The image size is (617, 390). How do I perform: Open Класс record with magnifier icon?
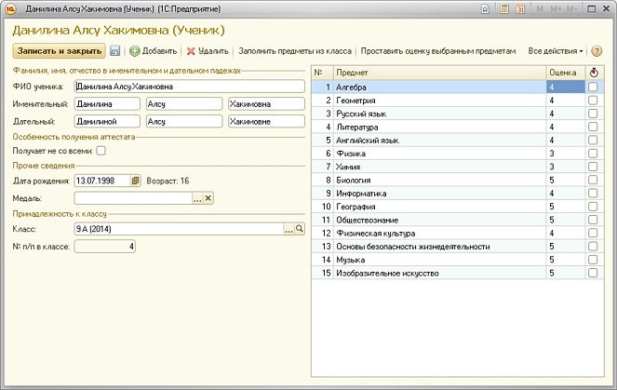pyautogui.click(x=300, y=229)
